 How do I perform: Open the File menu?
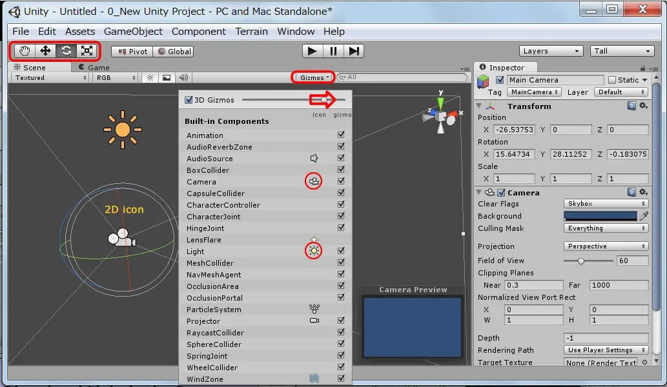[21, 32]
